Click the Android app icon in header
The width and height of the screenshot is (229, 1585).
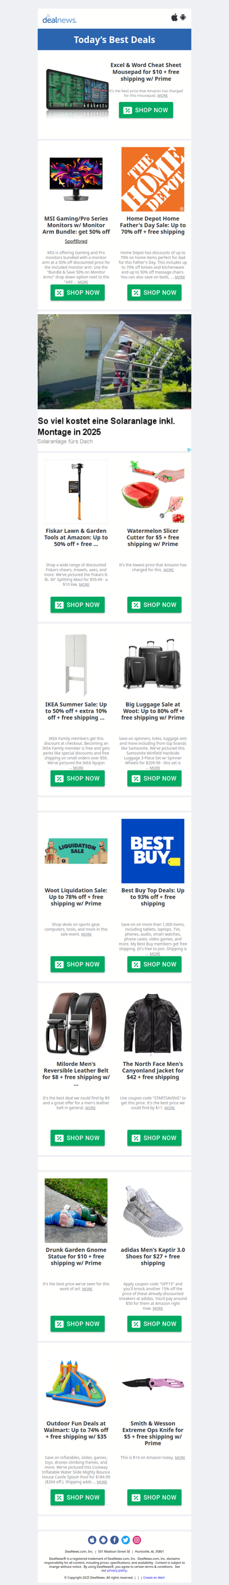pyautogui.click(x=183, y=17)
